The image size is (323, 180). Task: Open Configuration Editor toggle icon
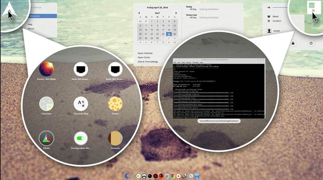[x=81, y=138]
